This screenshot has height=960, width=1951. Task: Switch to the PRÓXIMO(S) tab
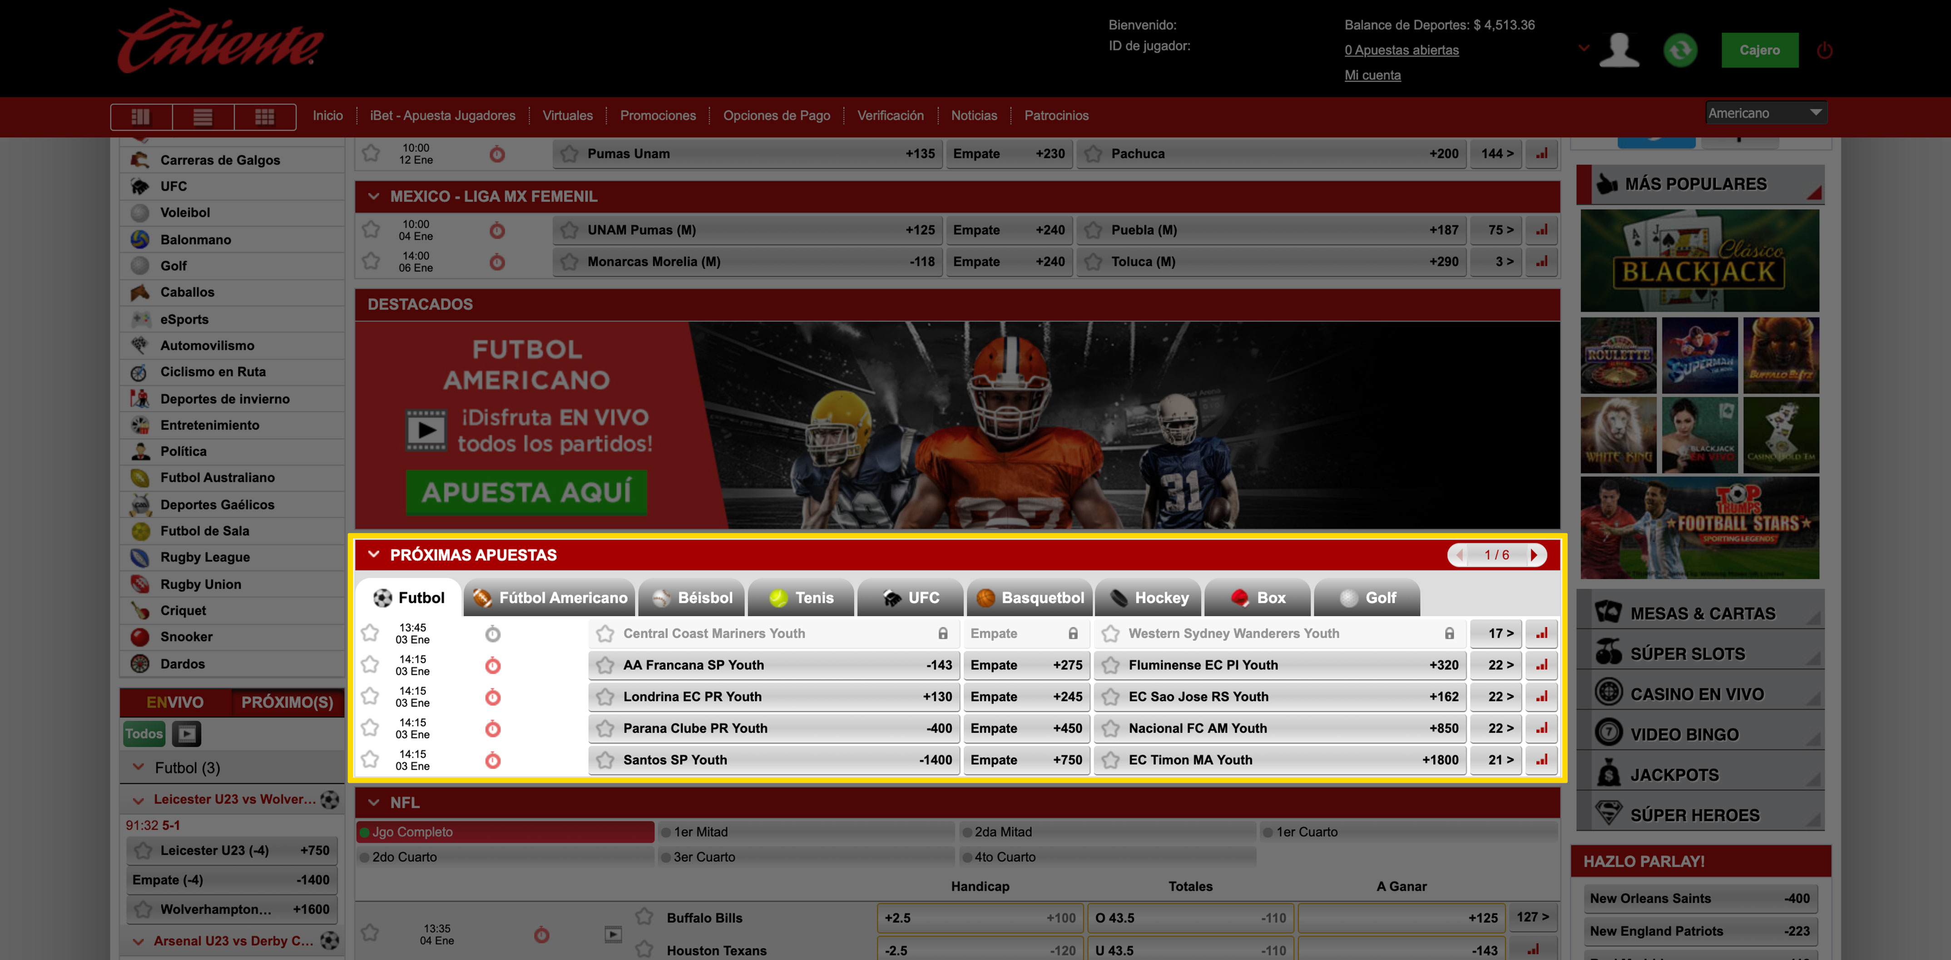[x=287, y=702]
